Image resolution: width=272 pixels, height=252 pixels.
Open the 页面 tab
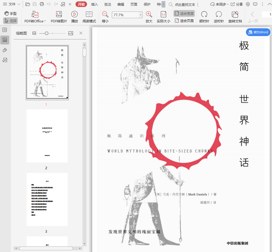(134, 4)
